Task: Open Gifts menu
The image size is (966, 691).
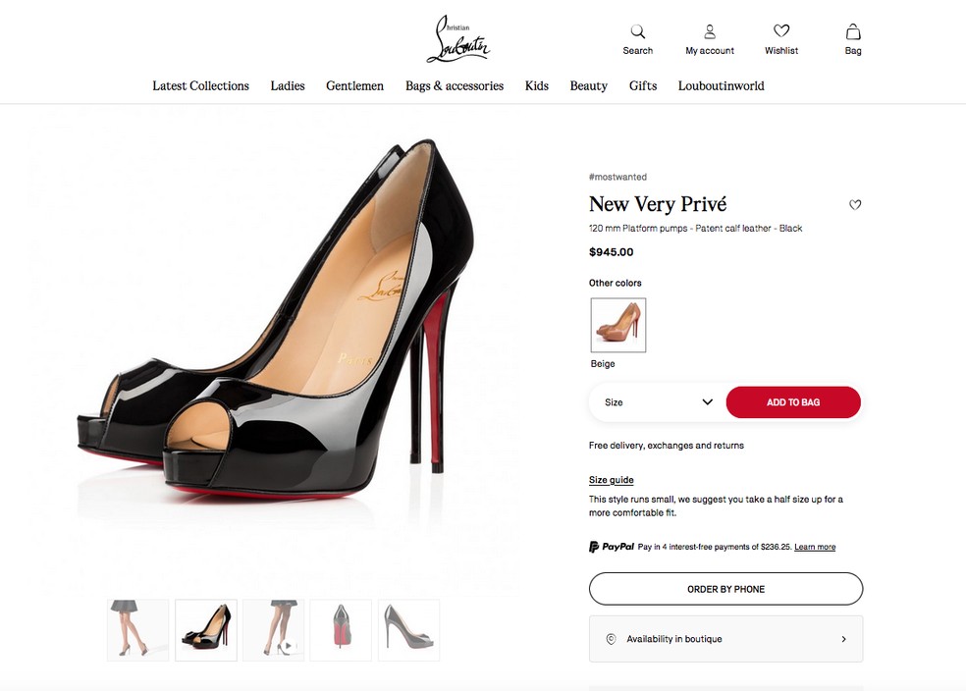Action: (643, 85)
